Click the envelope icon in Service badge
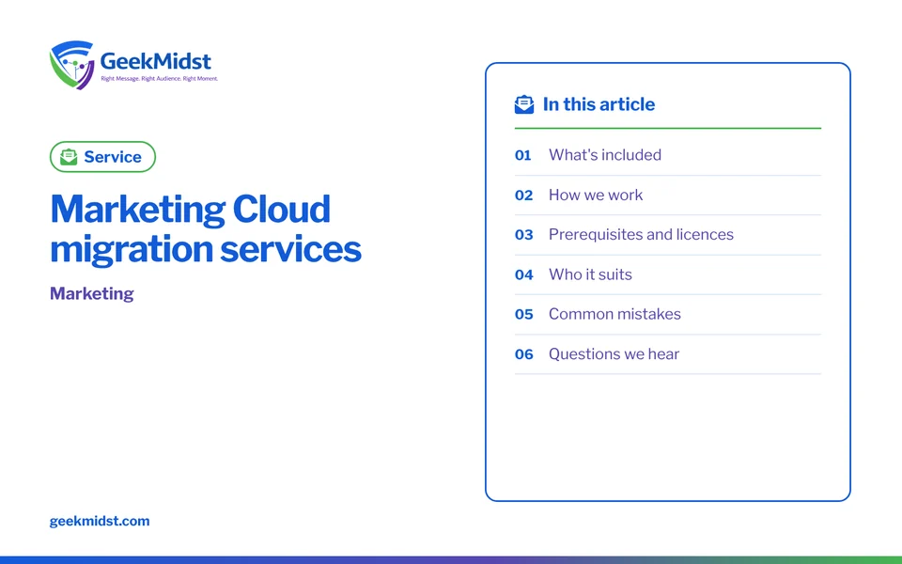 click(x=69, y=157)
